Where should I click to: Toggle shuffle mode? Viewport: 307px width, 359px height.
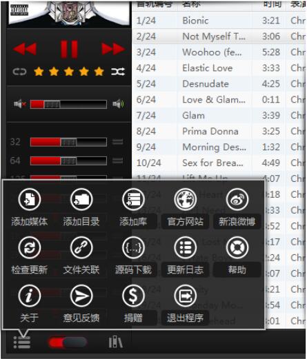click(x=118, y=72)
